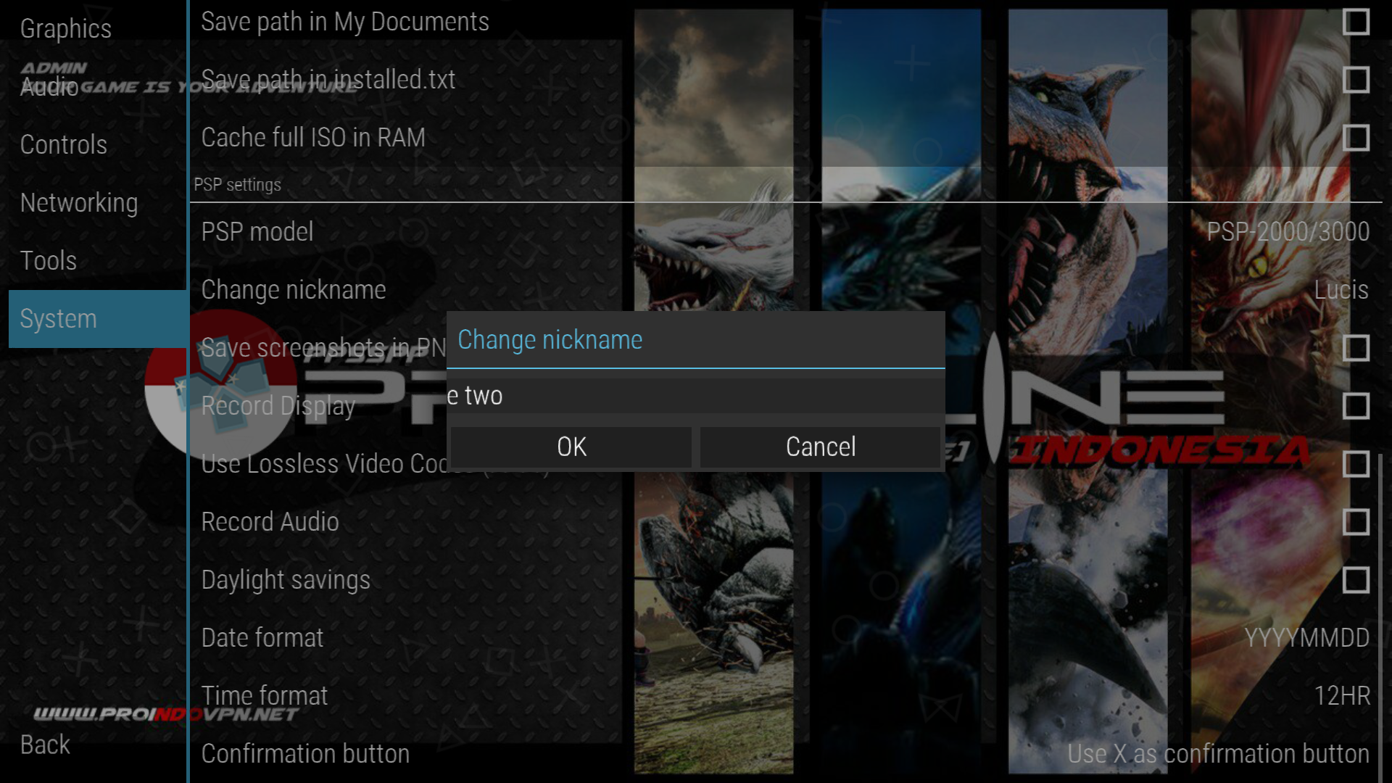The image size is (1392, 783).
Task: Open the Controls settings section
Action: tap(64, 145)
